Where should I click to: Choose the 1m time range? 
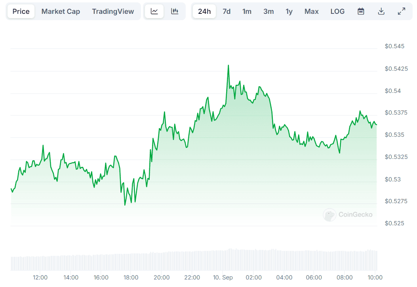click(247, 11)
